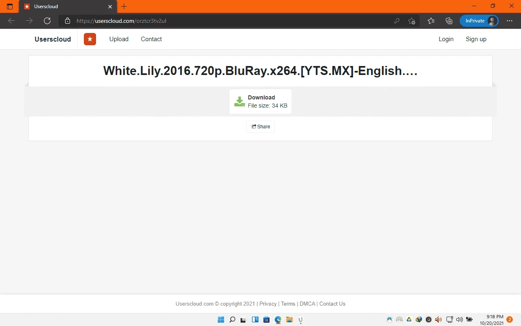Image resolution: width=521 pixels, height=326 pixels.
Task: Open the DMCA footer link
Action: coord(307,304)
